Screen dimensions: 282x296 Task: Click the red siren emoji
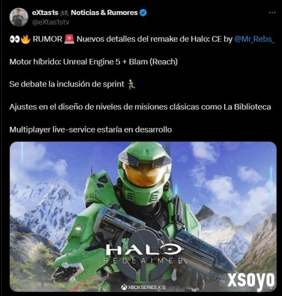click(x=70, y=39)
